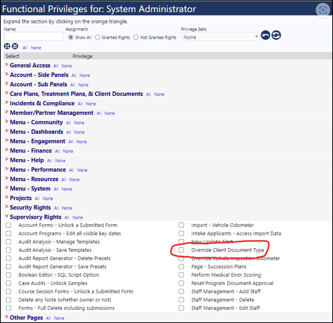Open the Menu - Performance section heading
333x323 pixels.
[38, 169]
